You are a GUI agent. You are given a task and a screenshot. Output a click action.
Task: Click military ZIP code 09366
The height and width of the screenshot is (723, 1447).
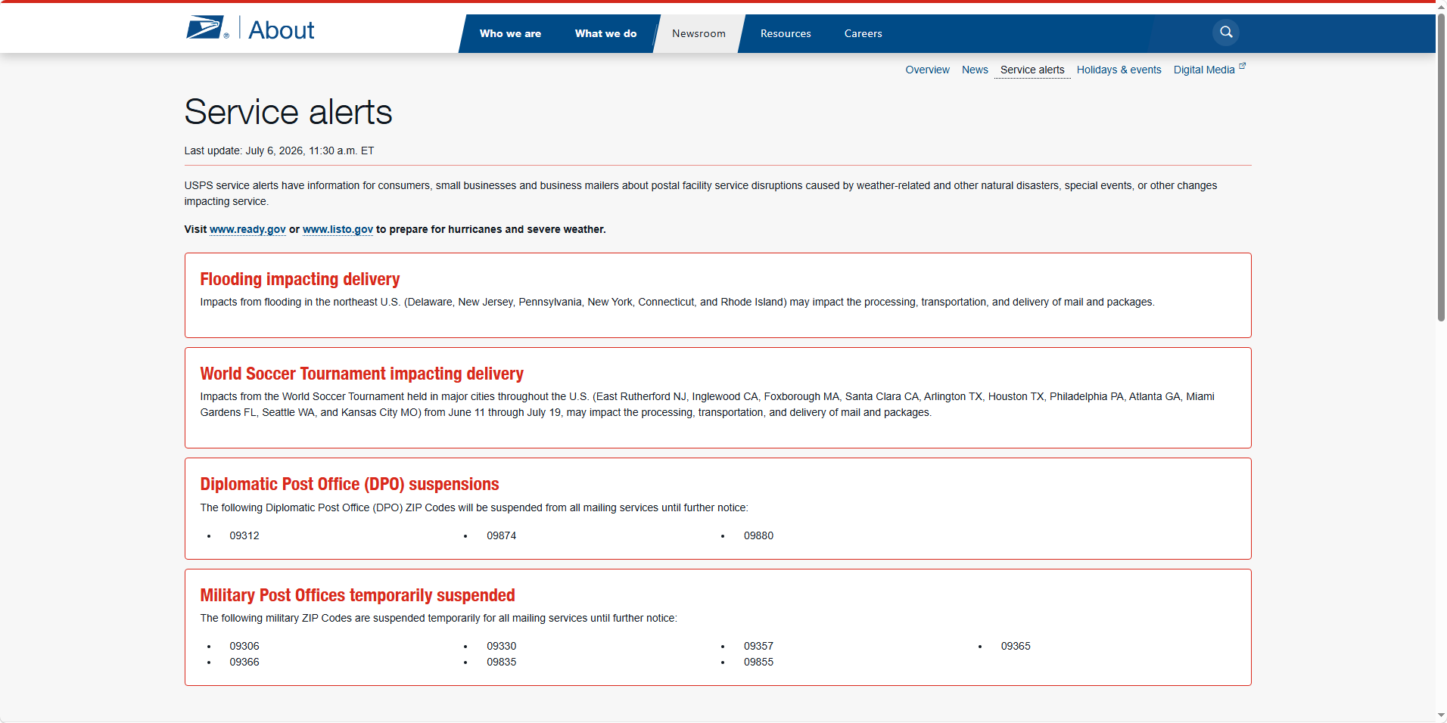click(x=244, y=662)
